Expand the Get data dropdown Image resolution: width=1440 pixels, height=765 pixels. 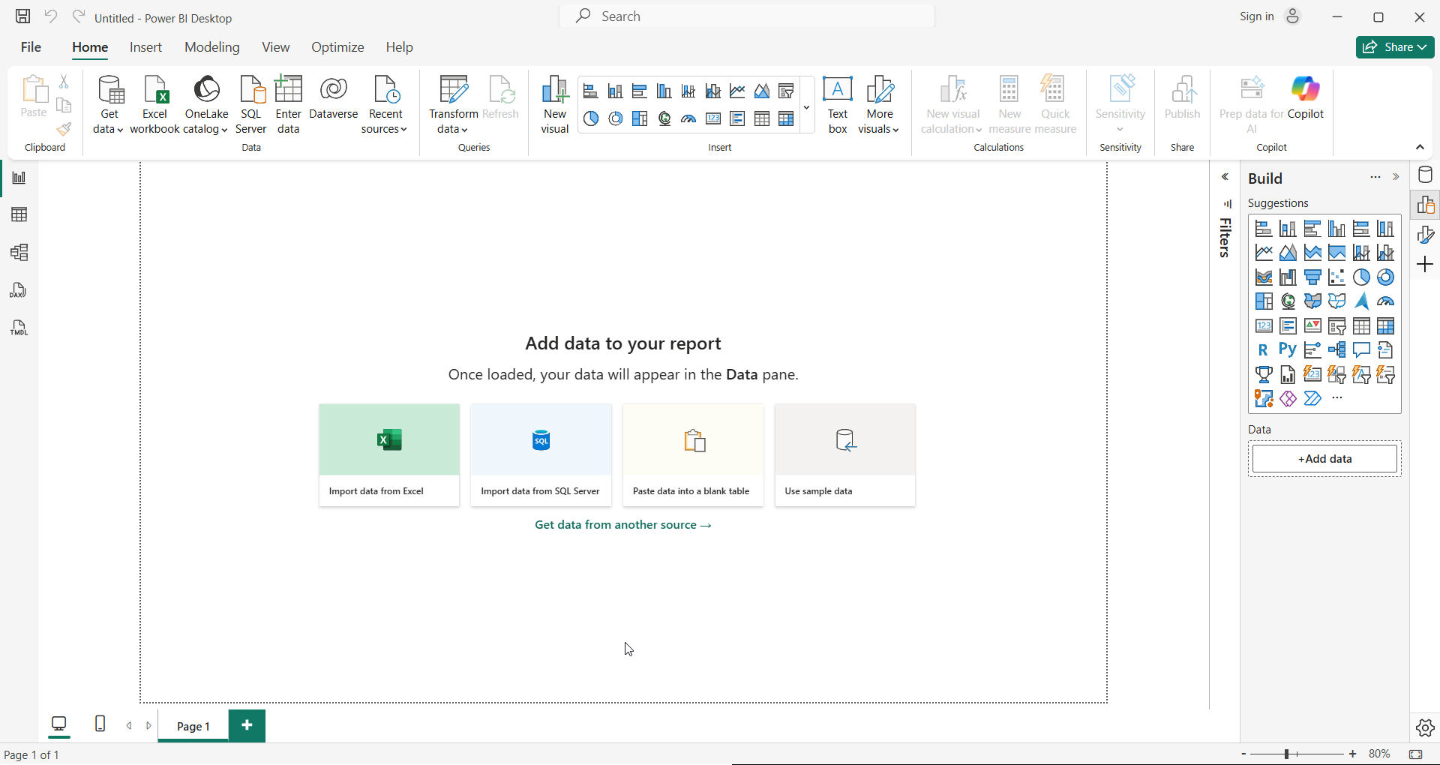109,129
